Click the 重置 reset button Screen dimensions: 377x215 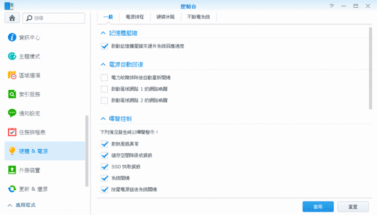pos(353,206)
